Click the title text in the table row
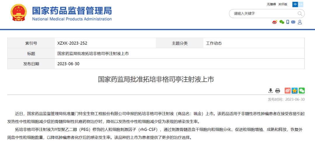This screenshot has width=315, height=162. click(x=93, y=53)
